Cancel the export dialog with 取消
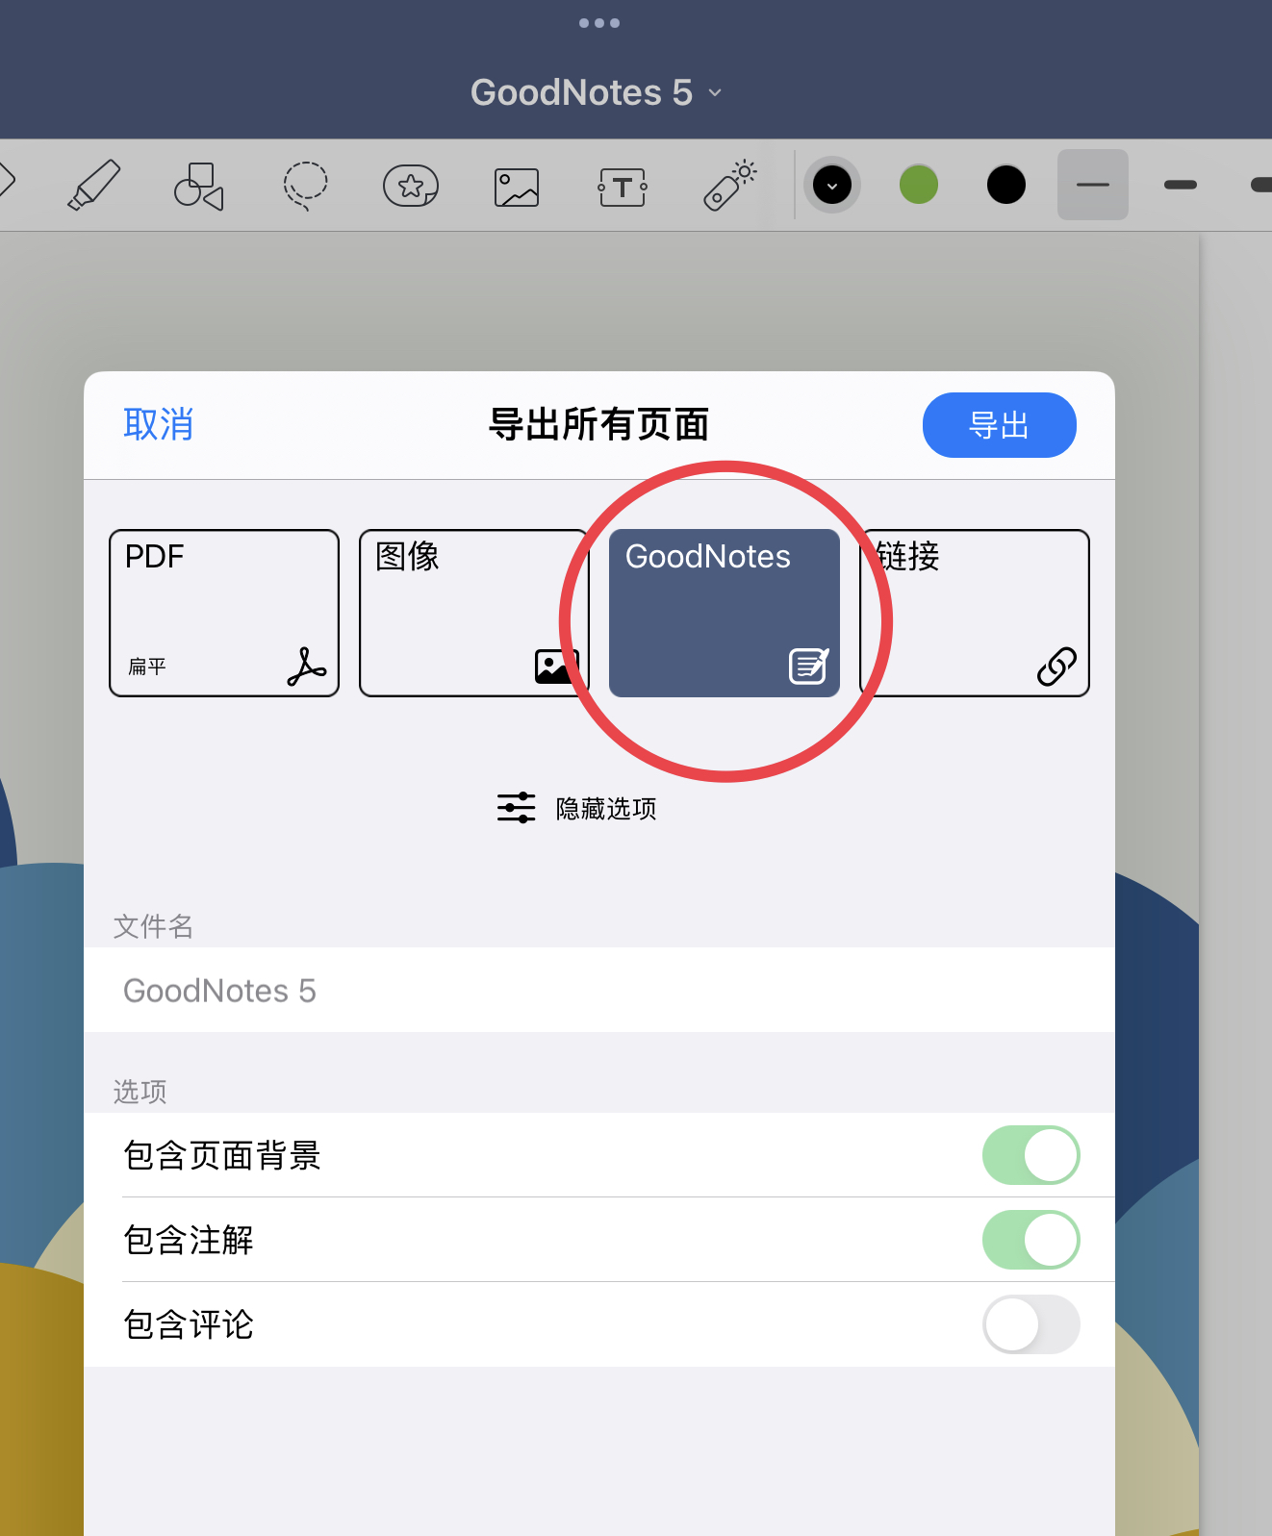This screenshot has width=1272, height=1536. point(159,424)
